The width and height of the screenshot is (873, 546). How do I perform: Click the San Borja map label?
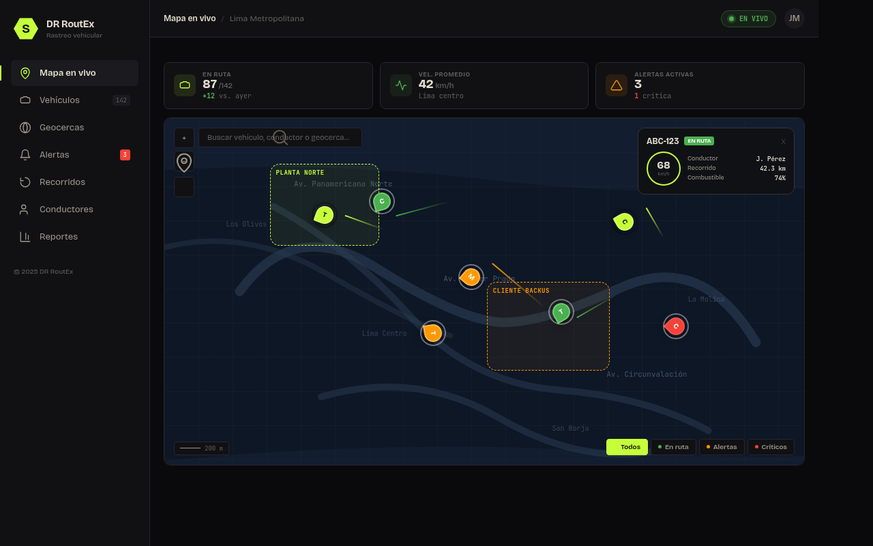pos(570,429)
